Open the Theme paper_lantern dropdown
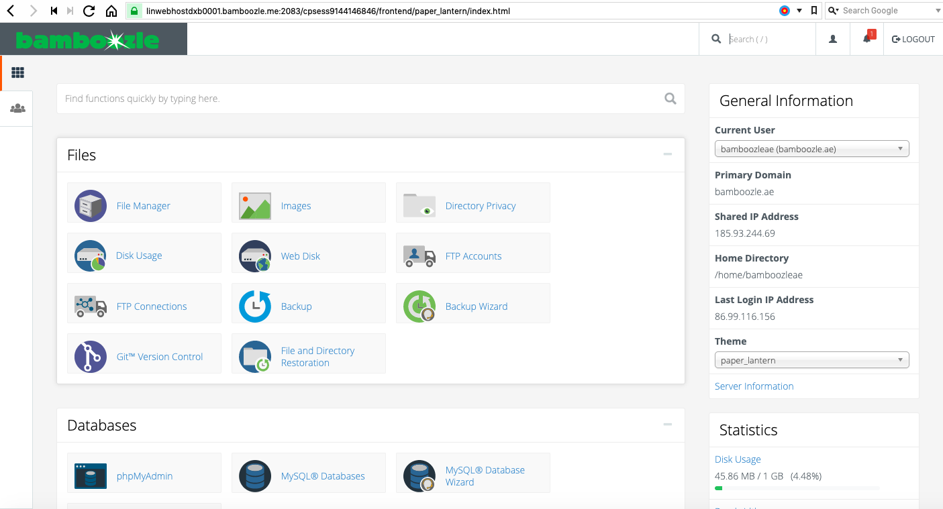943x509 pixels. pos(811,360)
